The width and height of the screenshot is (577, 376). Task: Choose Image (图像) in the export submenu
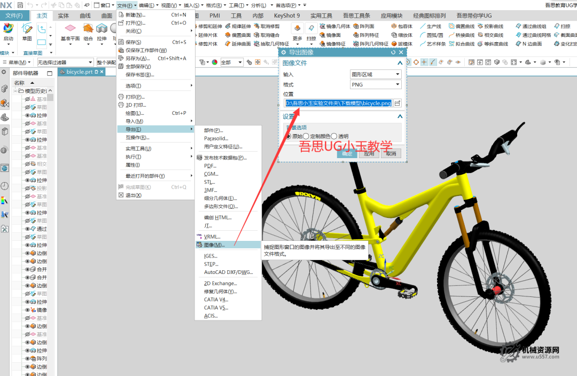214,245
